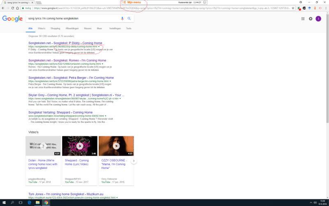Image resolution: width=329 pixels, height=206 pixels.
Task: Bookmark this page with the star icon
Action: point(293,8)
